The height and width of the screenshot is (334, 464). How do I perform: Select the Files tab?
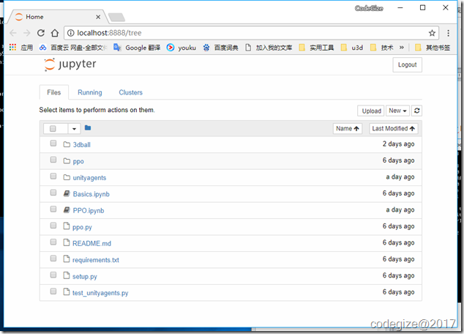54,92
